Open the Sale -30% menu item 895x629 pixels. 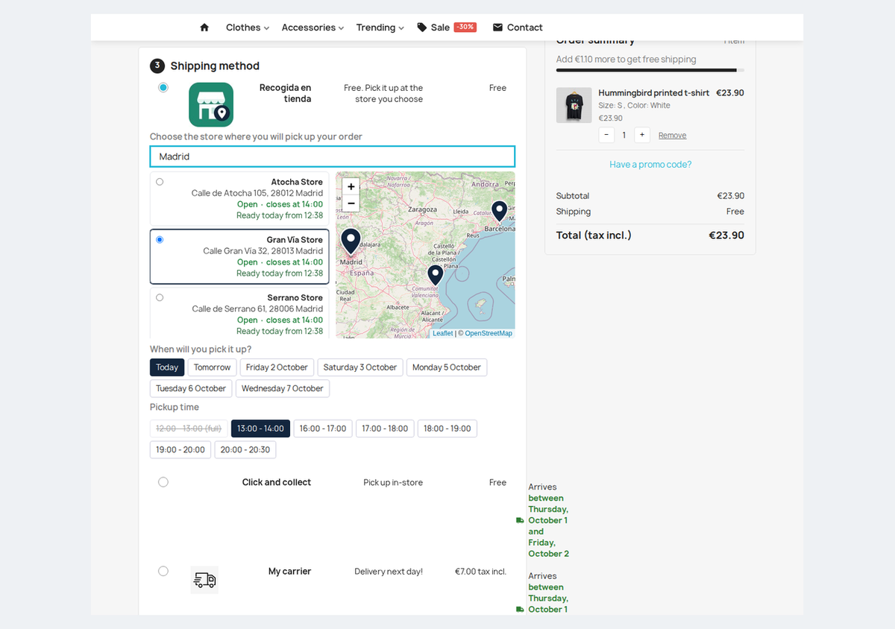point(447,28)
